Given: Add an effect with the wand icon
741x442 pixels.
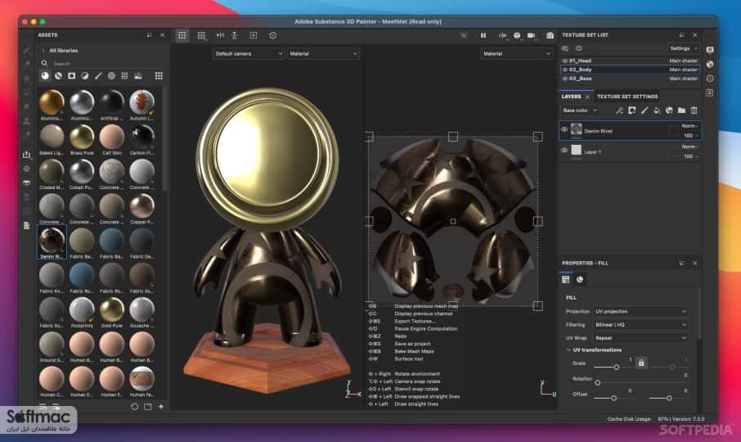Looking at the screenshot, I should tap(619, 110).
